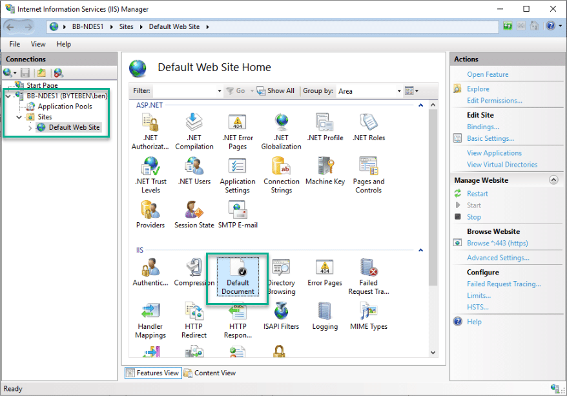Open the Directory Browsing feature
567x396 pixels.
pyautogui.click(x=282, y=276)
